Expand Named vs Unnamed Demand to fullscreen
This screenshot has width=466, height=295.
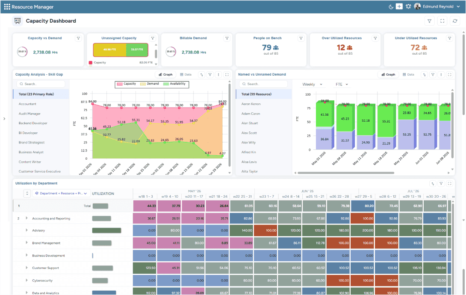450,74
